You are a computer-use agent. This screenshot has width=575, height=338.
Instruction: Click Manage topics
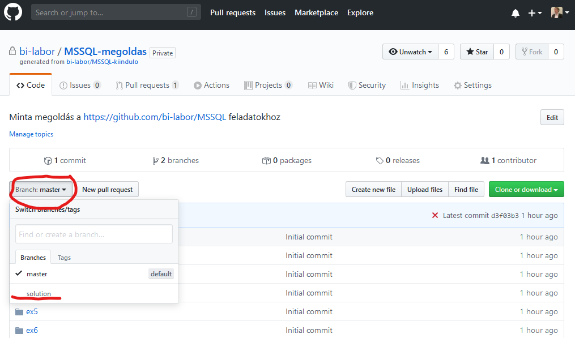(x=31, y=134)
